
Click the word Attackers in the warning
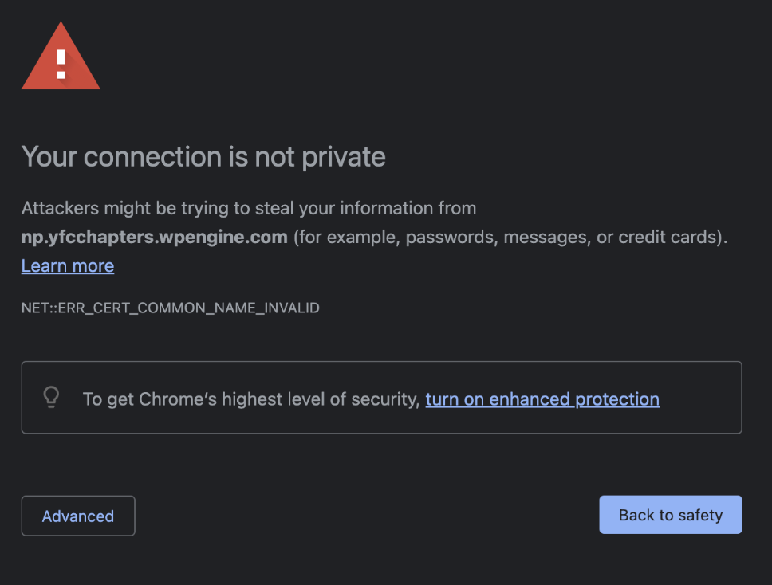[60, 208]
